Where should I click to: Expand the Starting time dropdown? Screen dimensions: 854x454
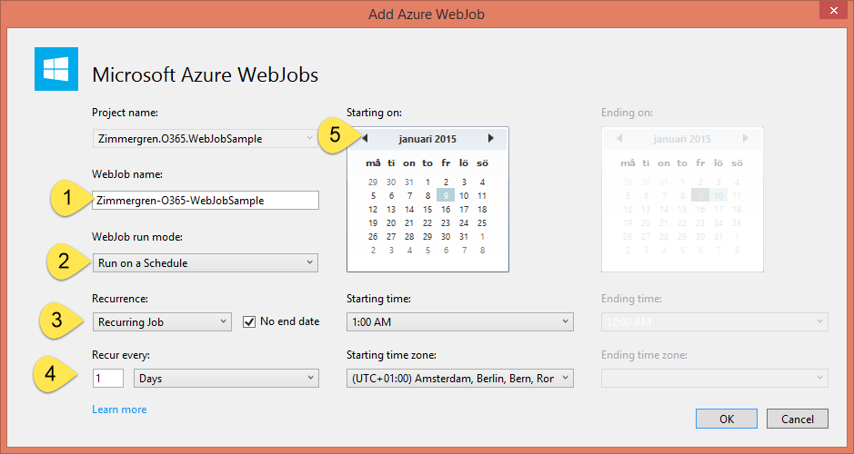(459, 321)
